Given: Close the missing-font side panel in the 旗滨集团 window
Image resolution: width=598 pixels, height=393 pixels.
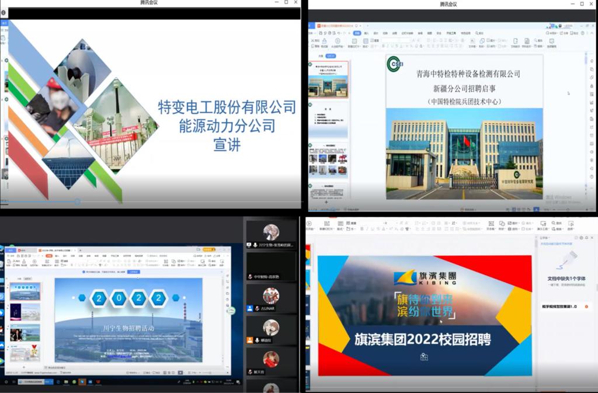Looking at the screenshot, I should [592, 238].
